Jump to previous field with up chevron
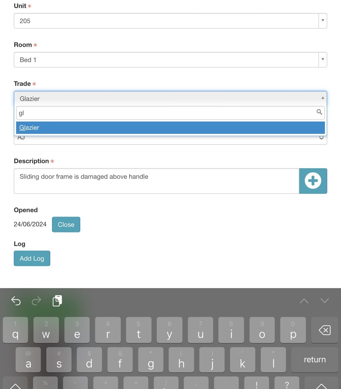Image resolution: width=341 pixels, height=389 pixels. [304, 301]
